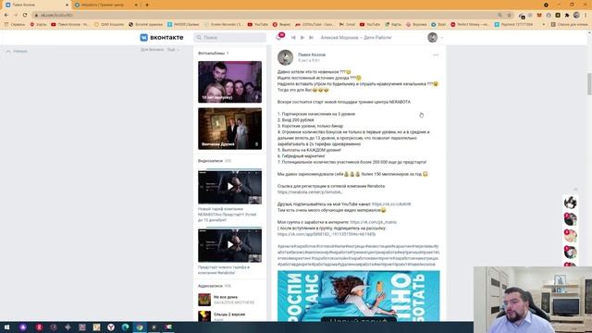Open the vk.com/app mailing subscription link
The image size is (592, 333).
[x=327, y=234]
